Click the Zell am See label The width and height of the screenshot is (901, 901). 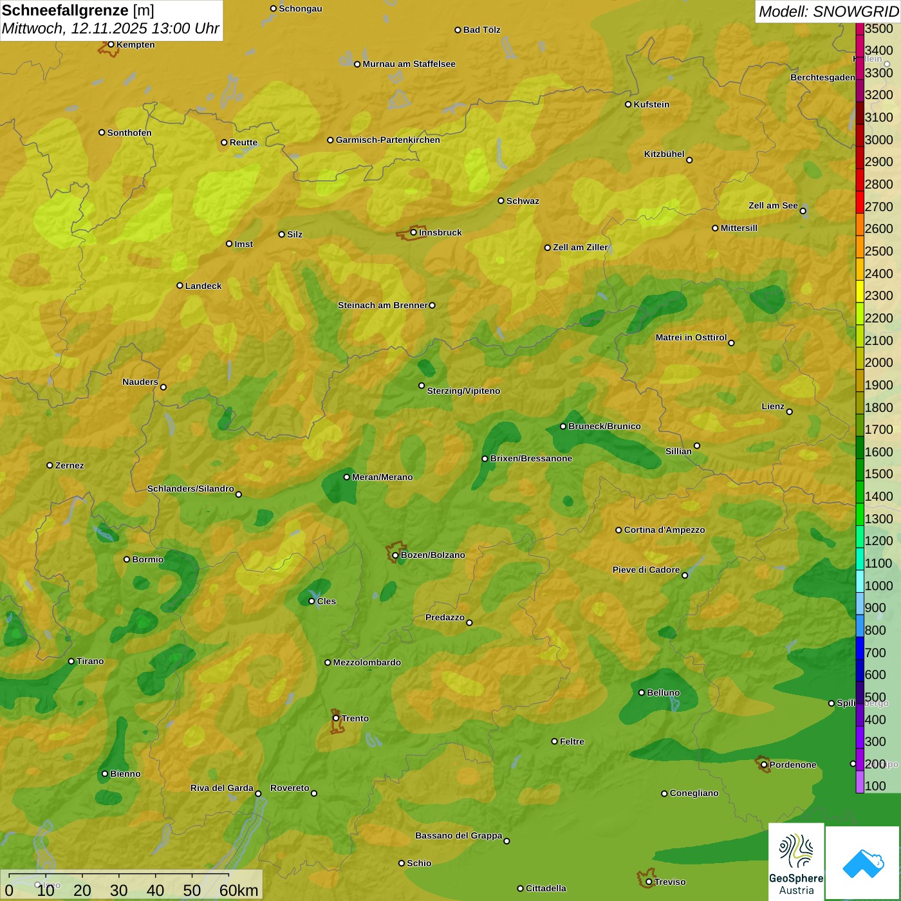773,205
